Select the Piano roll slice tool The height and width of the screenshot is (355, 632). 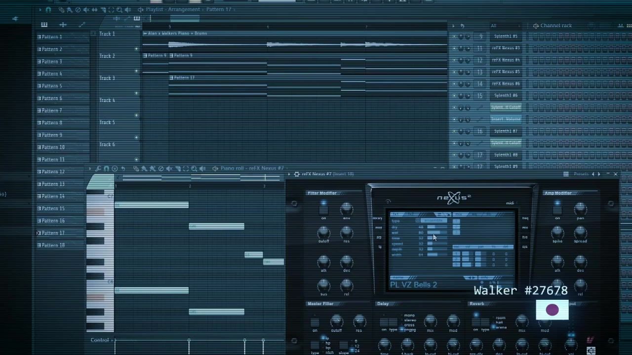178,168
